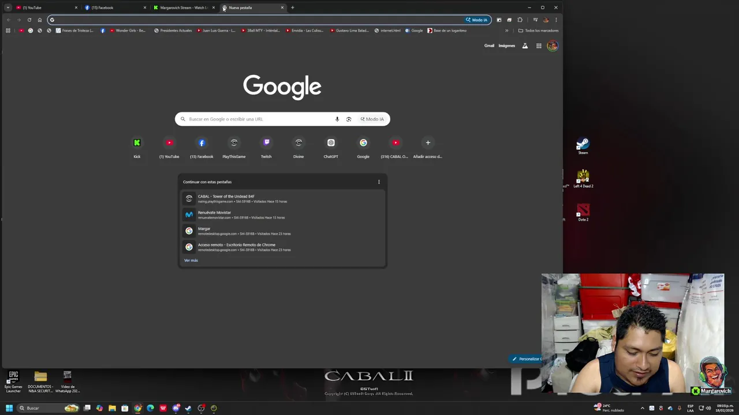Reload the page with refresh icon
The height and width of the screenshot is (415, 739).
pos(29,20)
